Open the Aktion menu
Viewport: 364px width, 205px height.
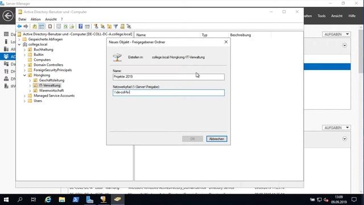(35, 19)
